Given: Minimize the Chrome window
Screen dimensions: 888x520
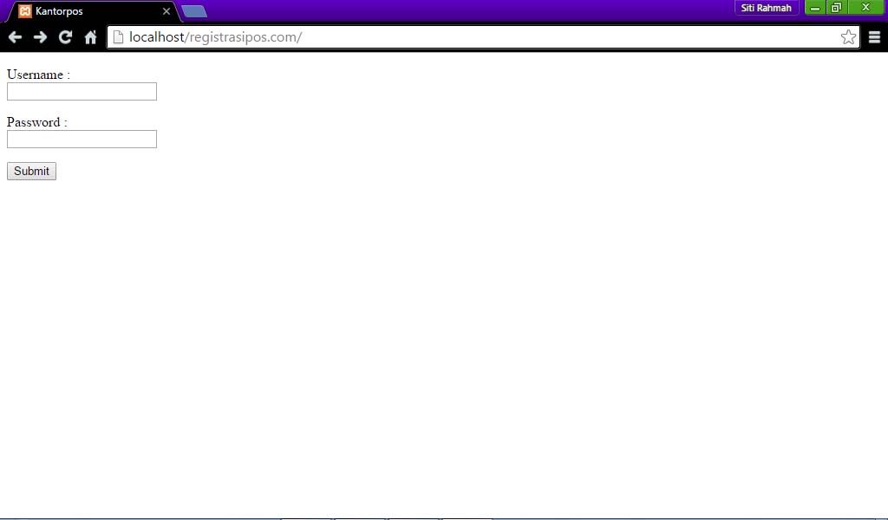Looking at the screenshot, I should (815, 7).
